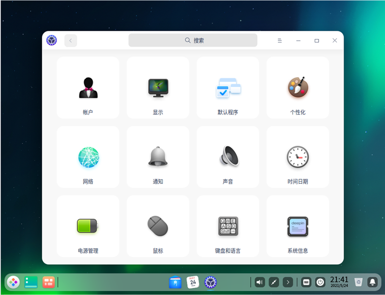This screenshot has width=385, height=295.
Task: Open the hamburger main menu in the title bar
Action: [280, 40]
